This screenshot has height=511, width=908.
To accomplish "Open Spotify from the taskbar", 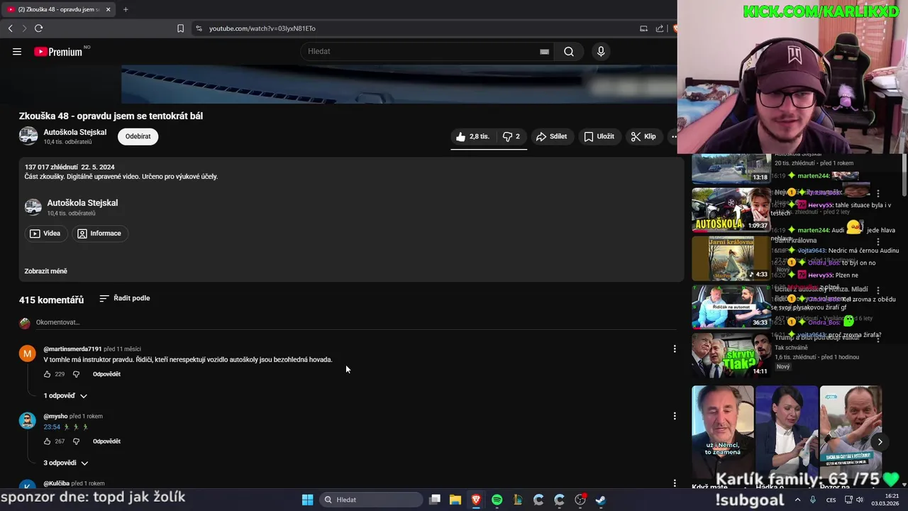I will tap(497, 500).
